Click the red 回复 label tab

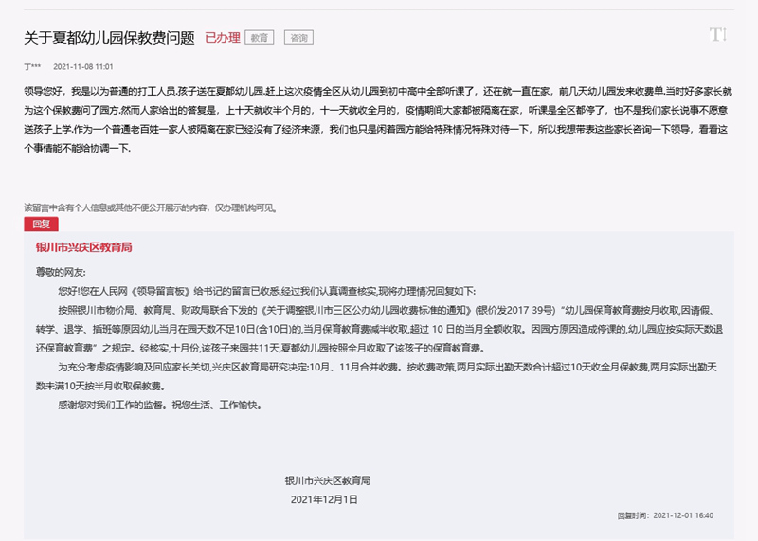click(41, 225)
